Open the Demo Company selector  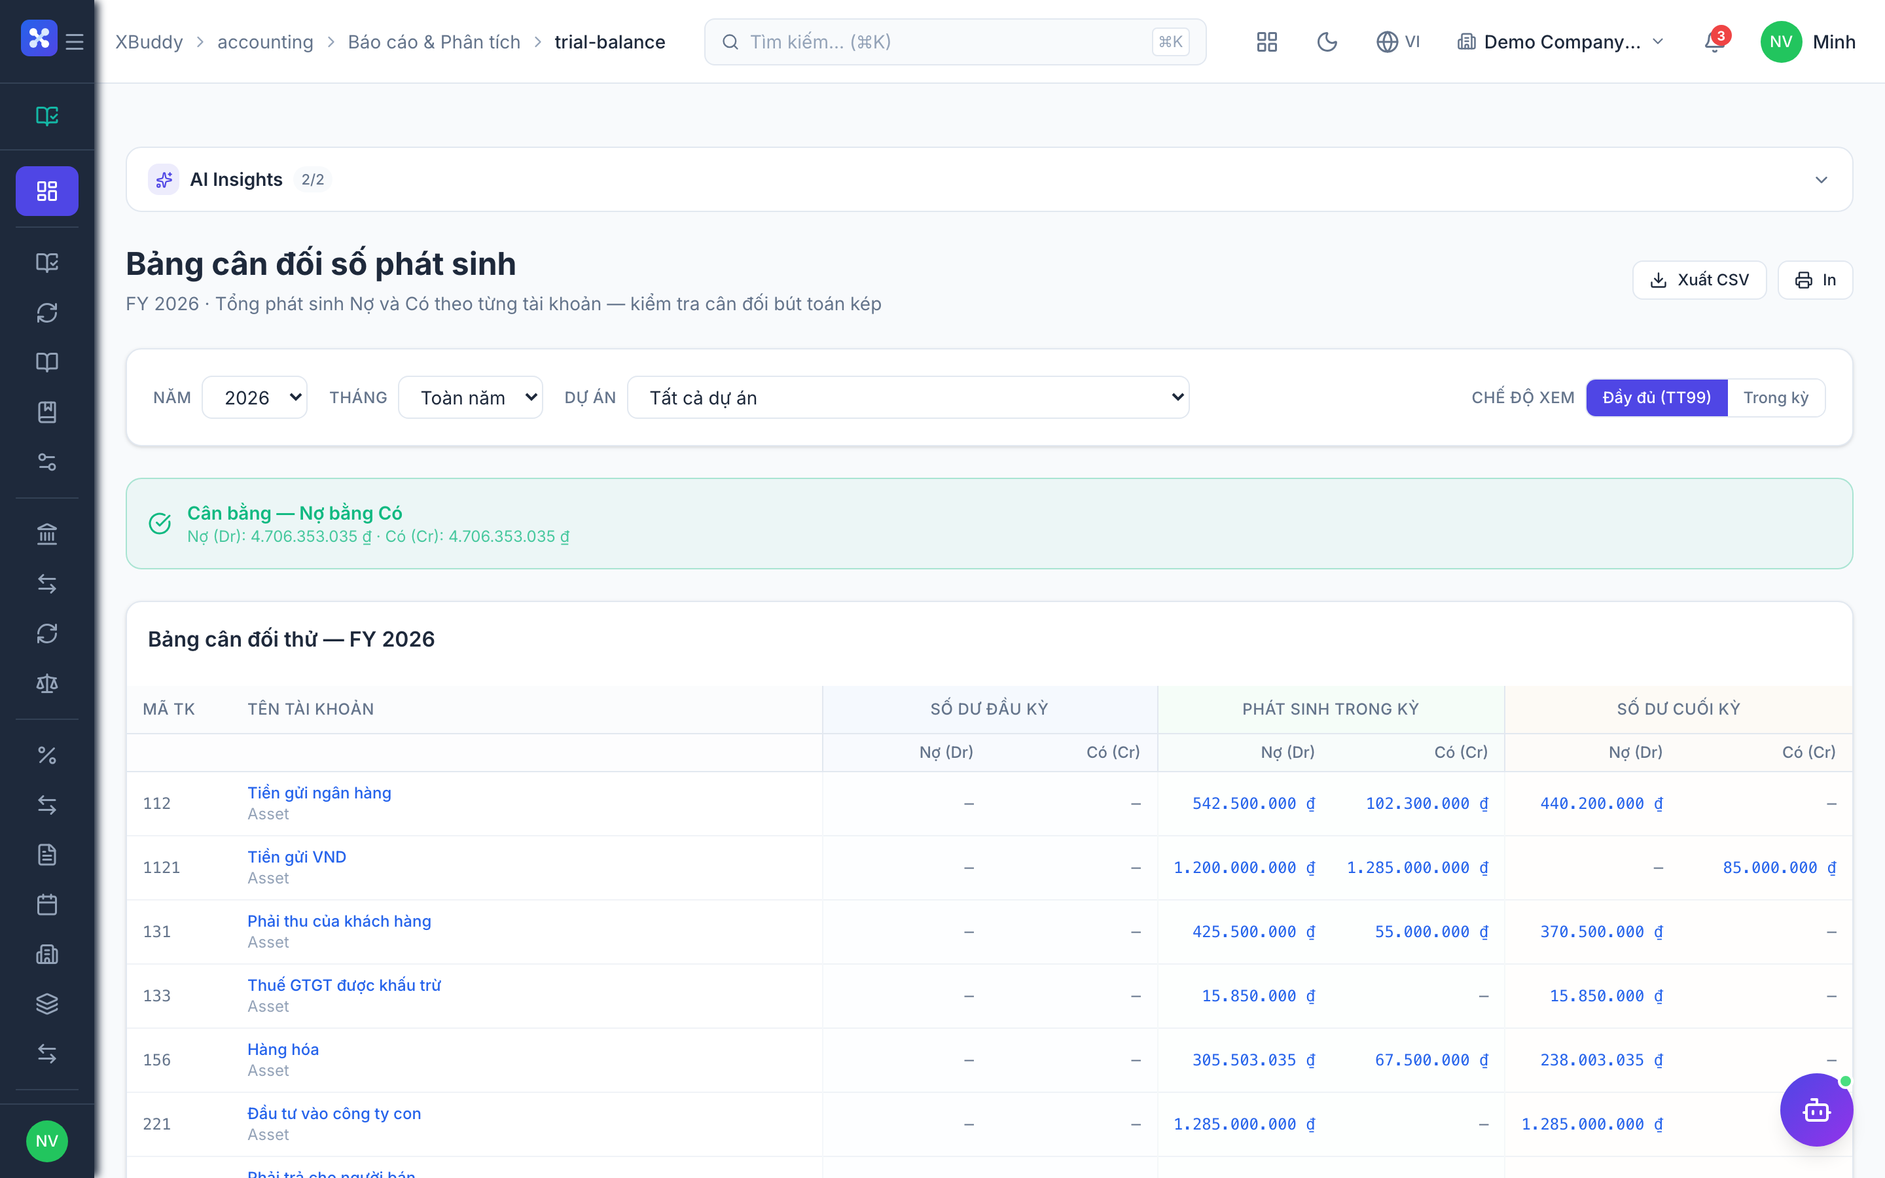point(1561,42)
